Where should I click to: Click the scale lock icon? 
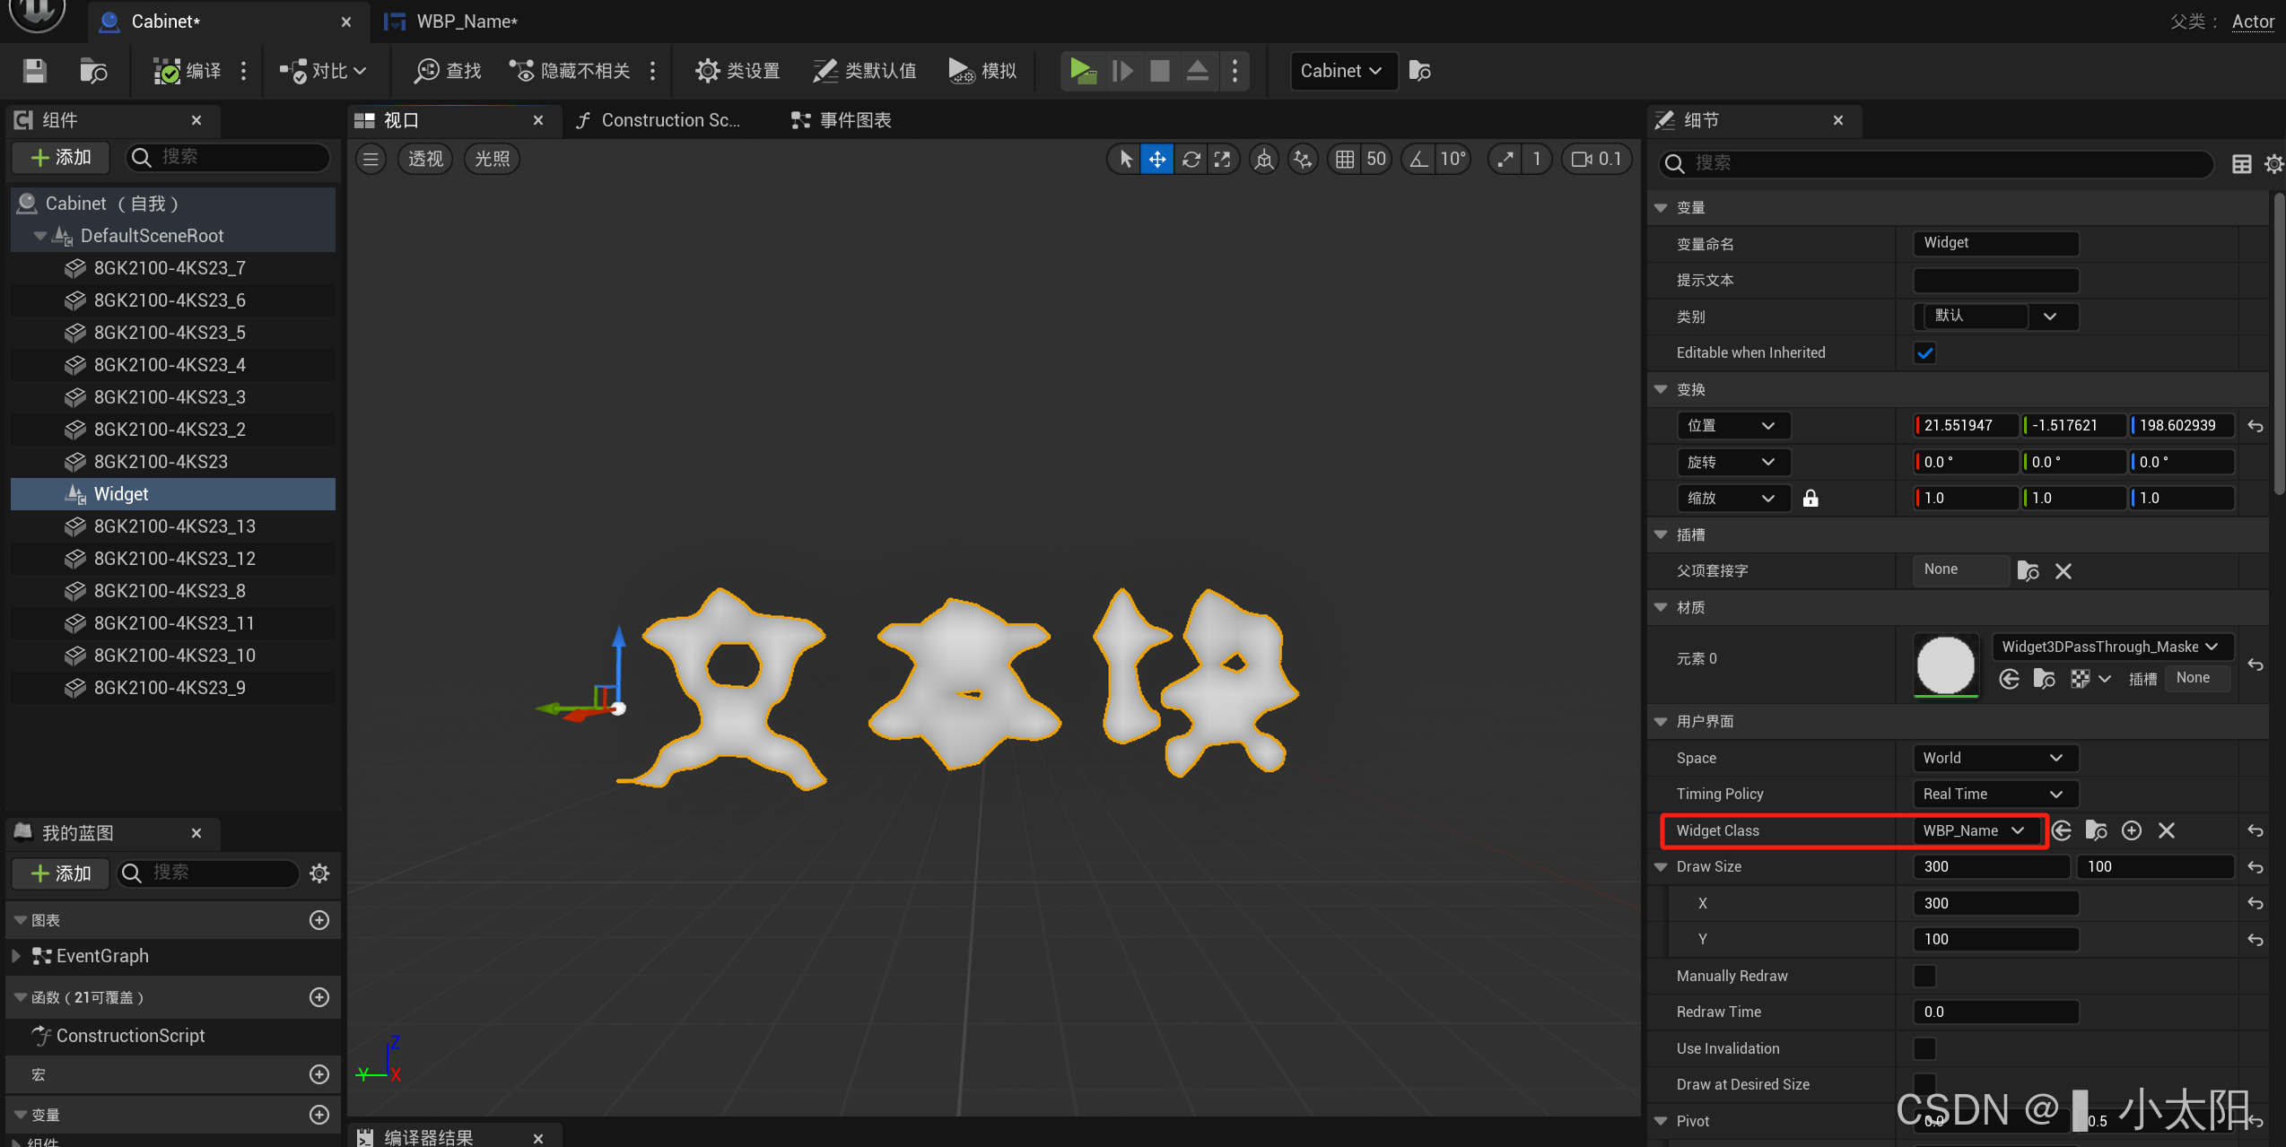click(1810, 499)
